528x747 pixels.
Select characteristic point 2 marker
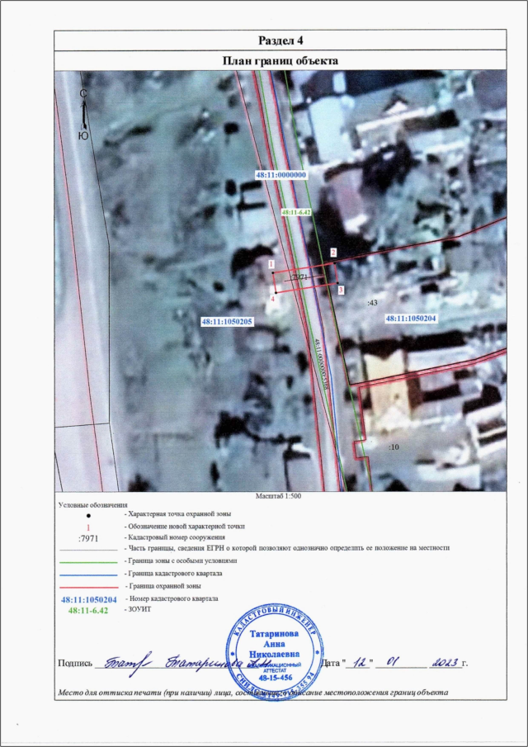tap(333, 252)
